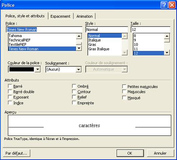Screen dimensions: 177x160
Task: Open the Couleur de la police dropdown arrow
Action: (38, 69)
